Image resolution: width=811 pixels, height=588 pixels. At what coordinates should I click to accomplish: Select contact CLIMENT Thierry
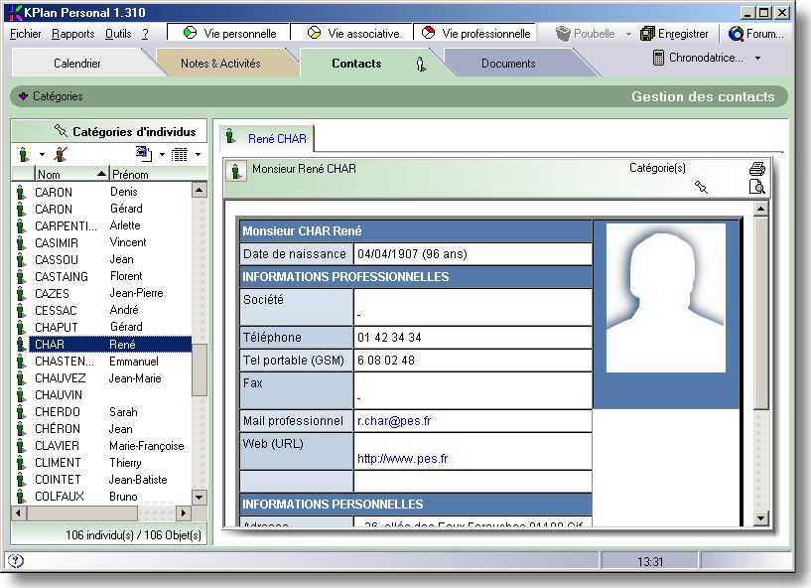[x=103, y=463]
